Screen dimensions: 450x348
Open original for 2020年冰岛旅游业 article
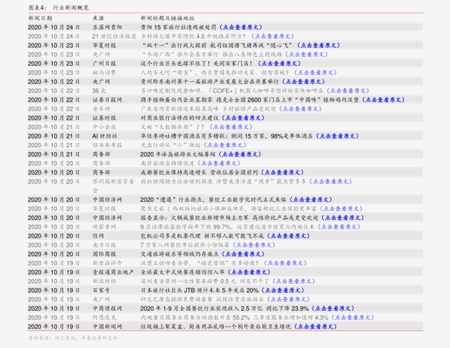pyautogui.click(x=240, y=154)
